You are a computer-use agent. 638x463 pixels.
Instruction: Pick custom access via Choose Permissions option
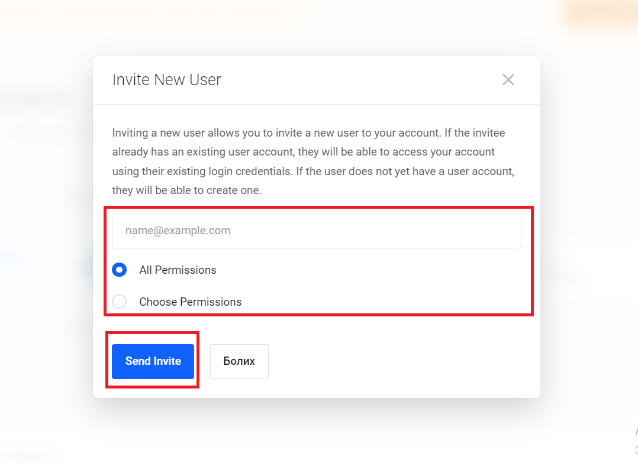click(119, 302)
